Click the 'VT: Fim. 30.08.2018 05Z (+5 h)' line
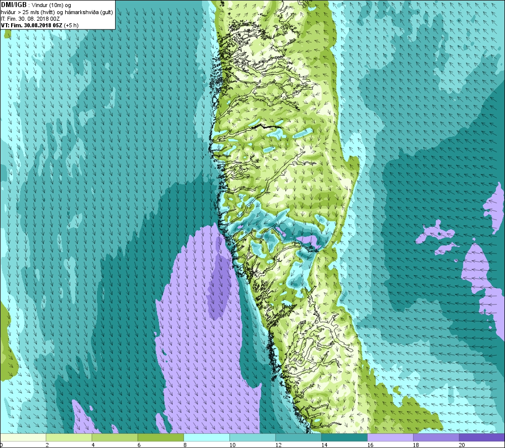This screenshot has height=448, width=505. [39, 25]
